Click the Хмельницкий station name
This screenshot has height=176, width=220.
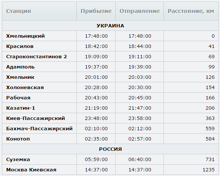click(25, 36)
